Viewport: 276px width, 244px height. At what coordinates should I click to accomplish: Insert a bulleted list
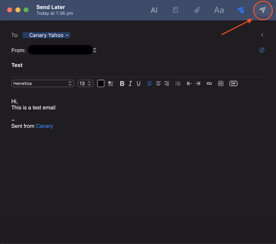click(178, 83)
